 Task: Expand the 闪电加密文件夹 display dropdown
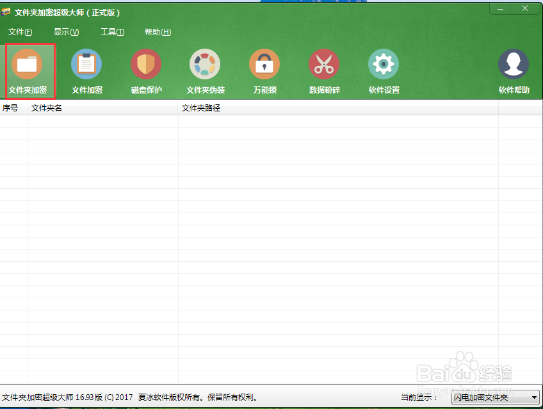pos(496,397)
